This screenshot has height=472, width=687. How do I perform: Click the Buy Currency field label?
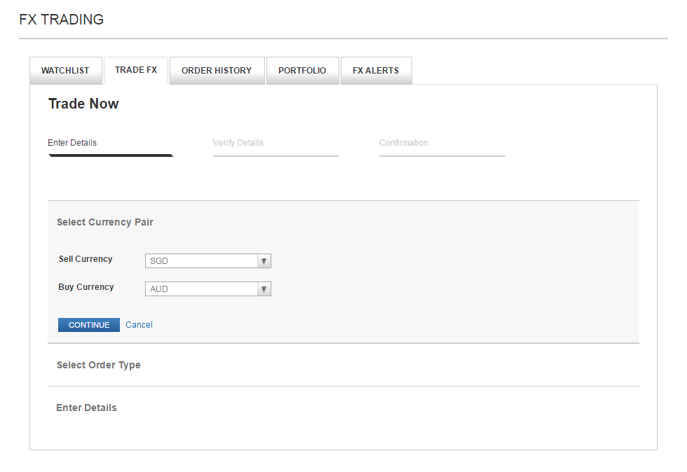(x=86, y=287)
